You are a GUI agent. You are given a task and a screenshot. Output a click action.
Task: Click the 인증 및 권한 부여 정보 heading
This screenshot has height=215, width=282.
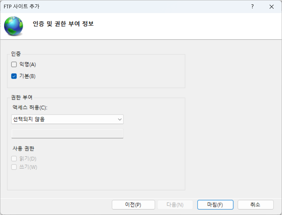point(63,24)
